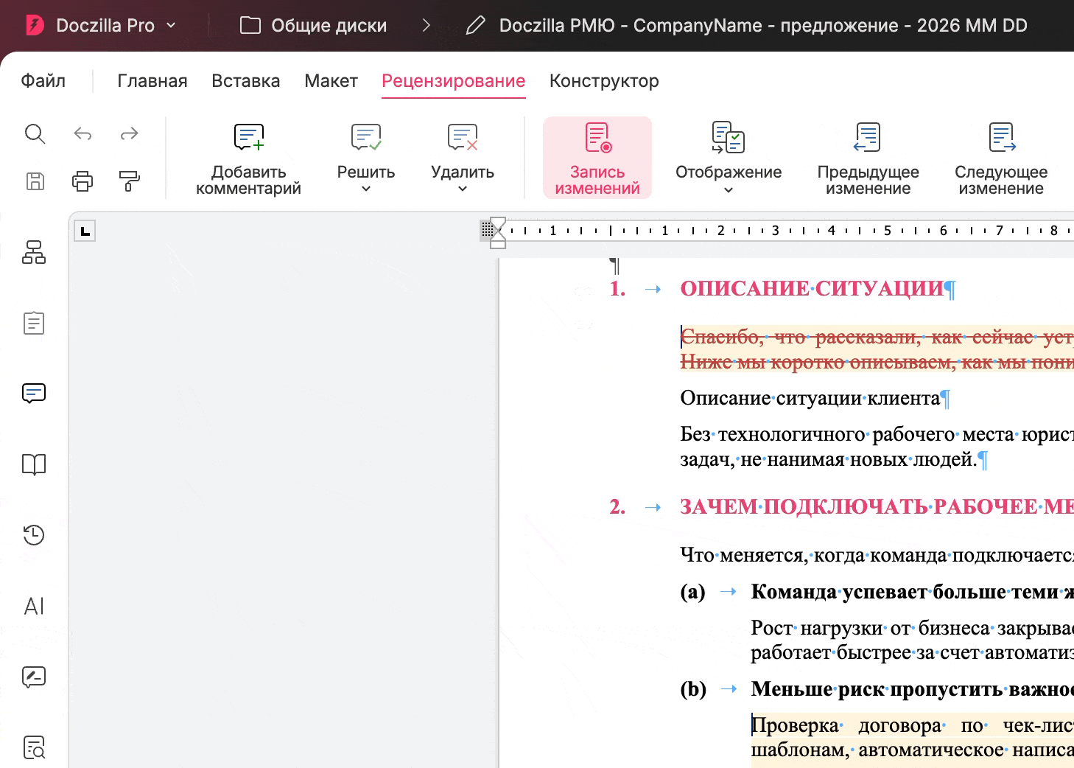The height and width of the screenshot is (768, 1074).
Task: Print the document
Action: tap(83, 181)
